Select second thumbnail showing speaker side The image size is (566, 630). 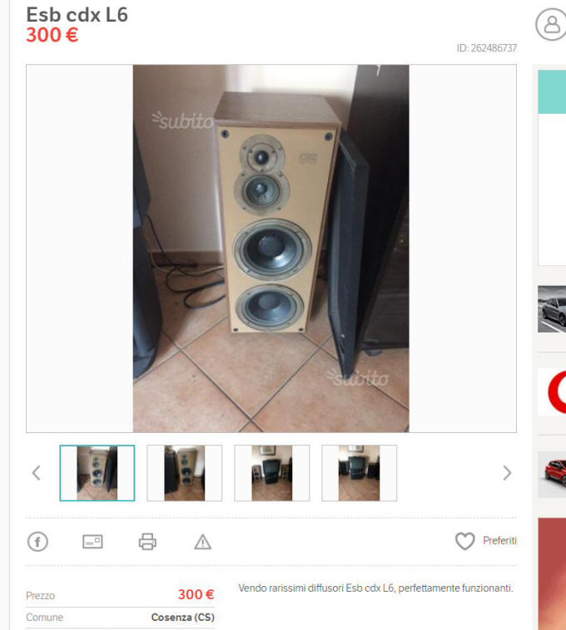pyautogui.click(x=184, y=473)
